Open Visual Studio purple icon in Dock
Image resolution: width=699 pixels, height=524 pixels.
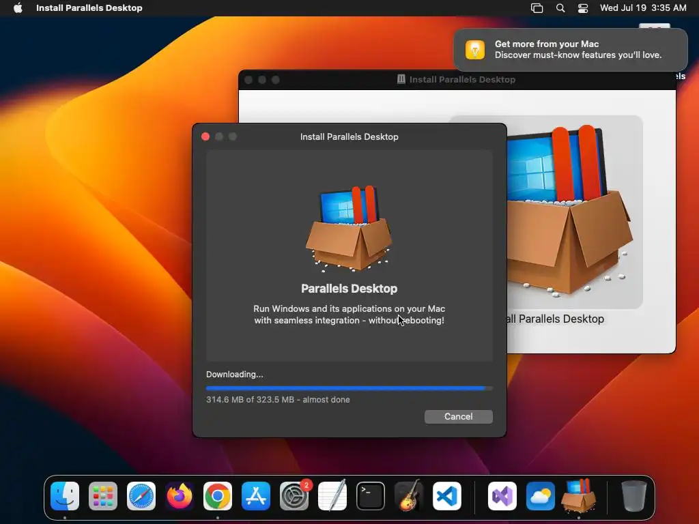coord(502,496)
